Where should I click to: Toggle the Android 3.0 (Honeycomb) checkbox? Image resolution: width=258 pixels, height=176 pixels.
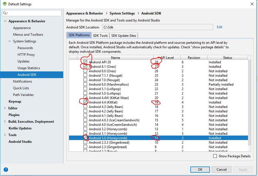pos(85,138)
